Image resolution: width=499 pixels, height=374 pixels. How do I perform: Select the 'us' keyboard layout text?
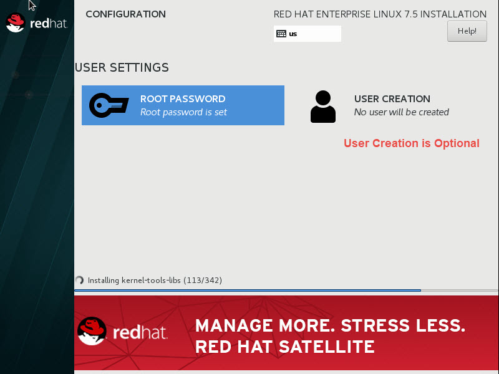pyautogui.click(x=293, y=34)
